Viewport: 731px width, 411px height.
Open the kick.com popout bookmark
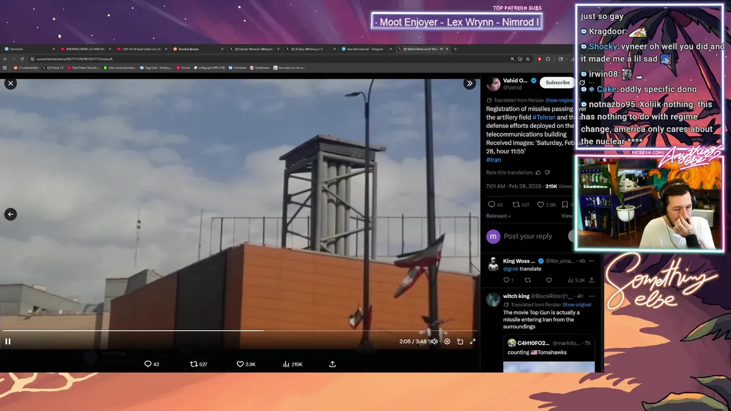tap(120, 67)
